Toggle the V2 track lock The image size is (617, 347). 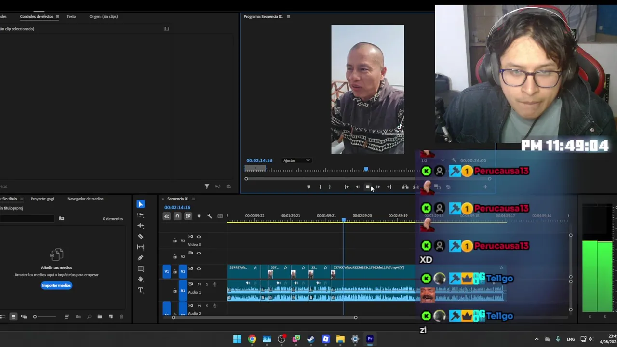pyautogui.click(x=175, y=257)
